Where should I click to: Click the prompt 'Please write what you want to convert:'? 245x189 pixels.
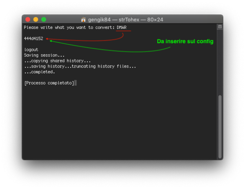point(69,28)
